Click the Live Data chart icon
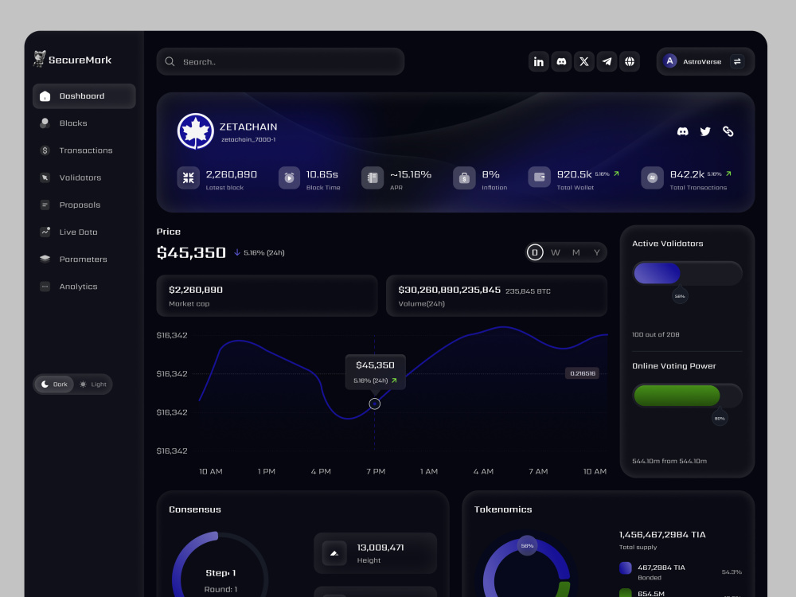This screenshot has height=597, width=796. pos(45,232)
